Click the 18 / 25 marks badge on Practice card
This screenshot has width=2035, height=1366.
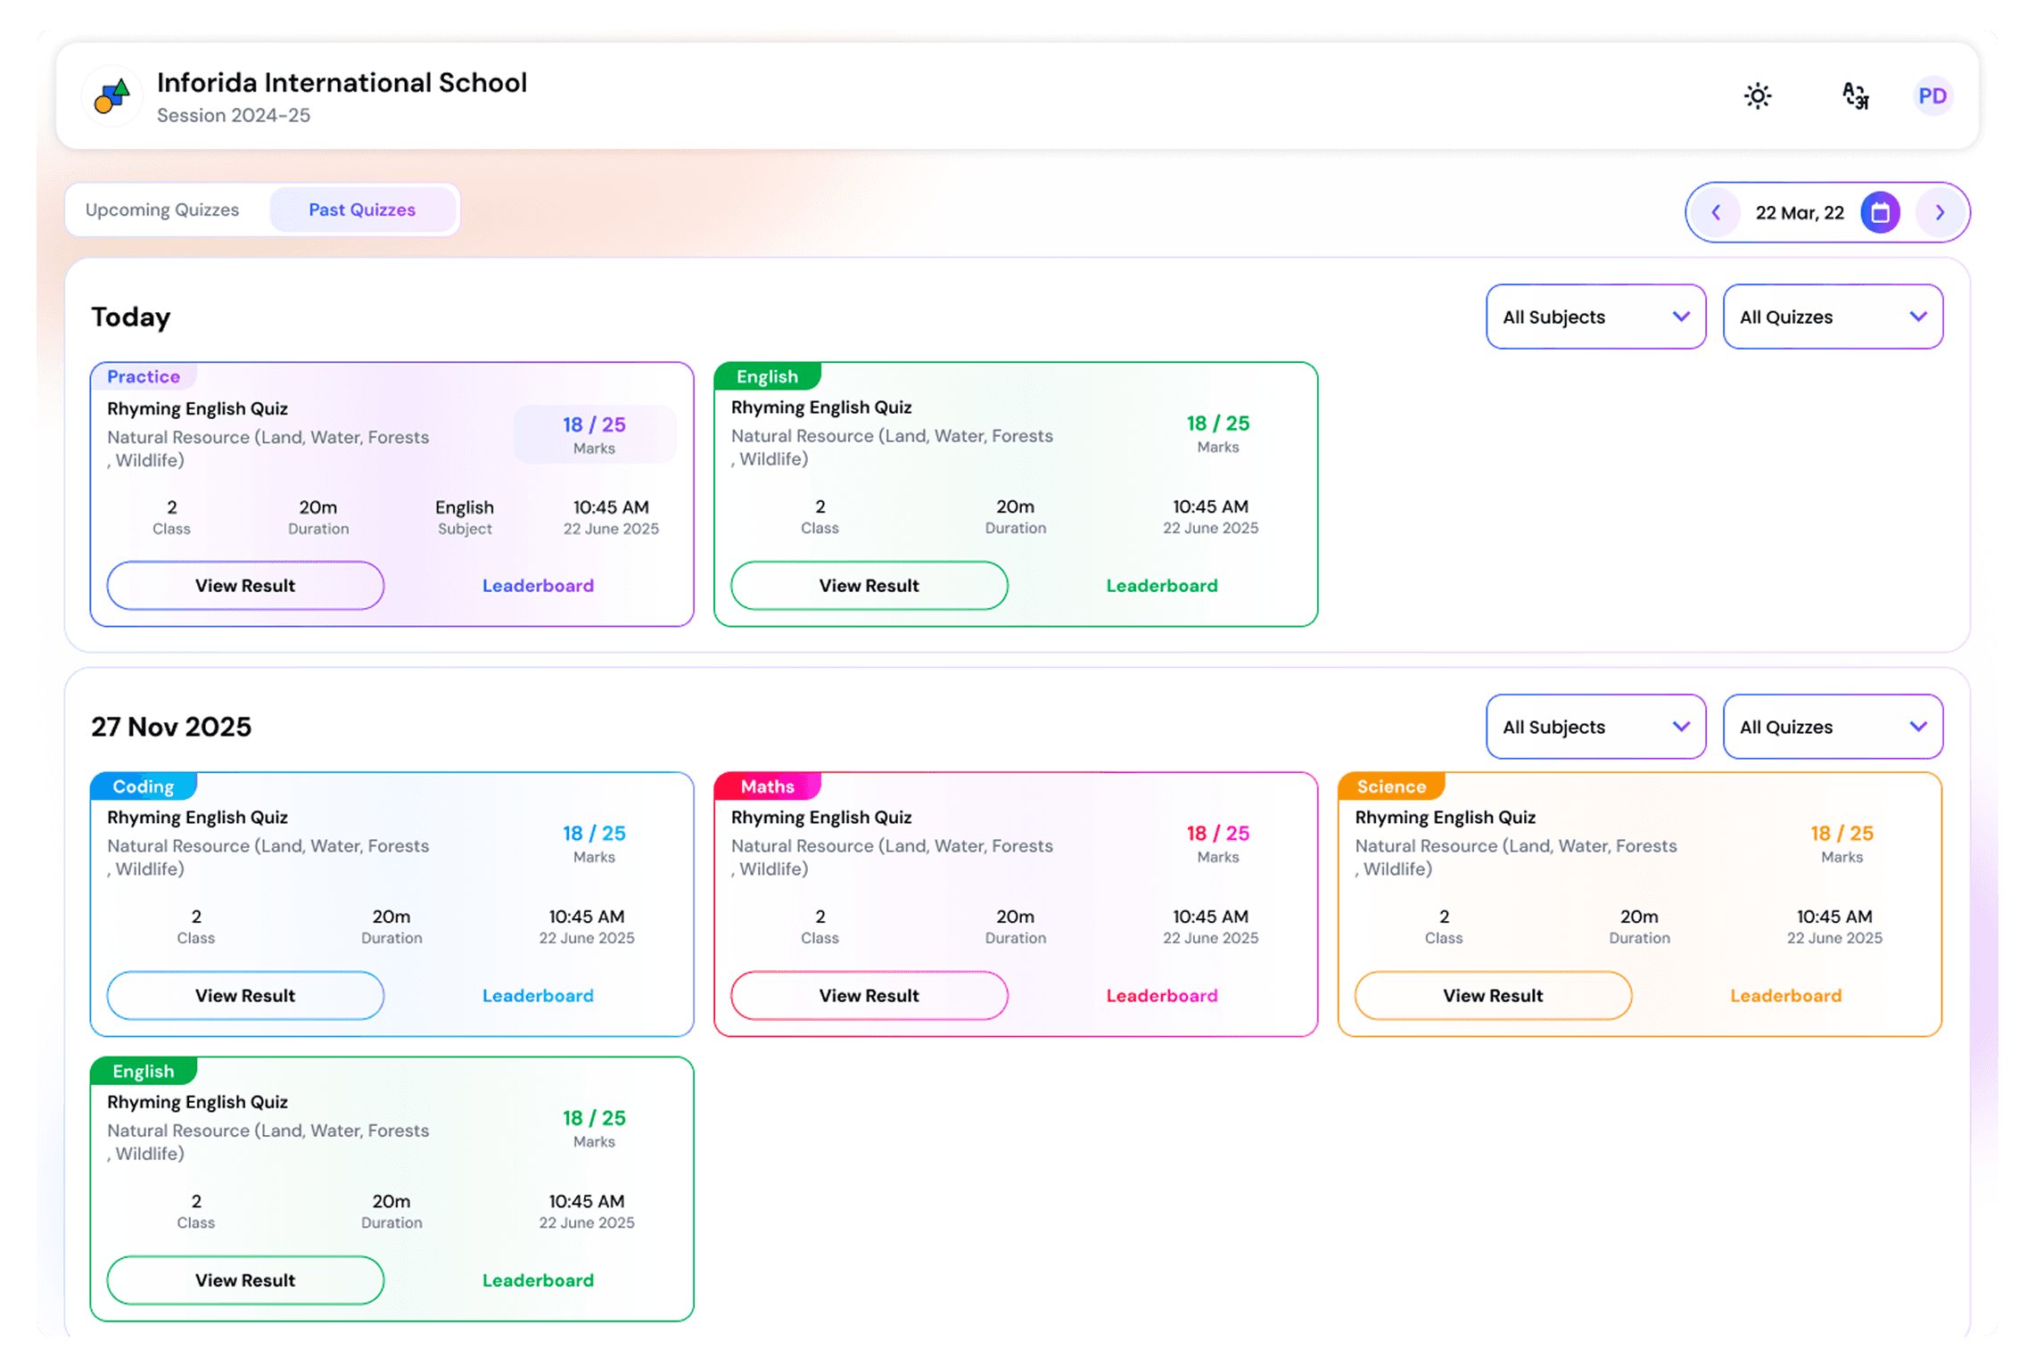pos(594,434)
